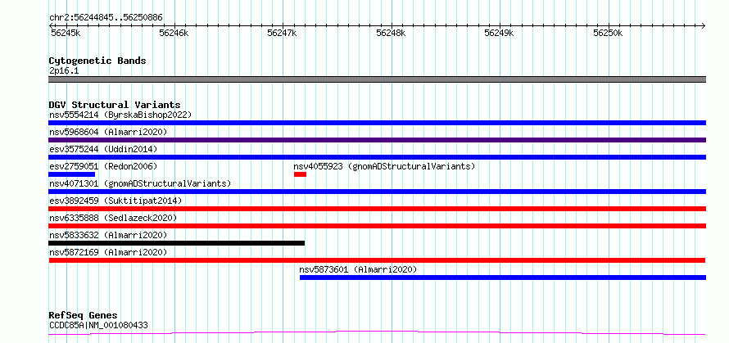Open esv2759051 (Redon2006) label

tap(103, 166)
